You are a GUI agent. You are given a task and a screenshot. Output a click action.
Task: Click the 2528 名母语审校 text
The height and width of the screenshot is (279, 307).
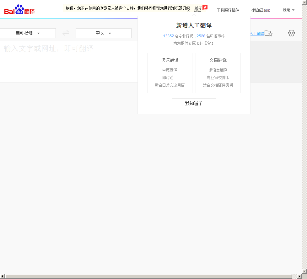pos(211,36)
